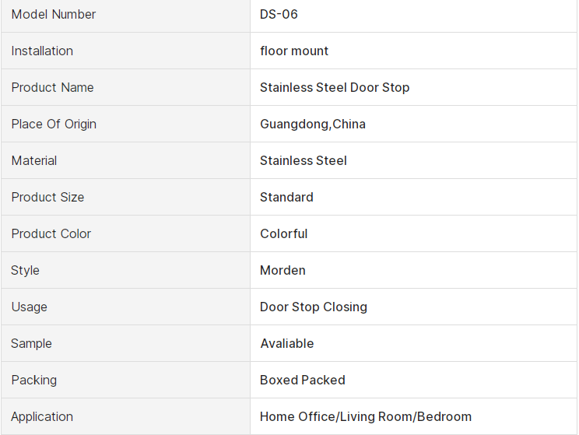Click the Product Size label

click(x=47, y=197)
